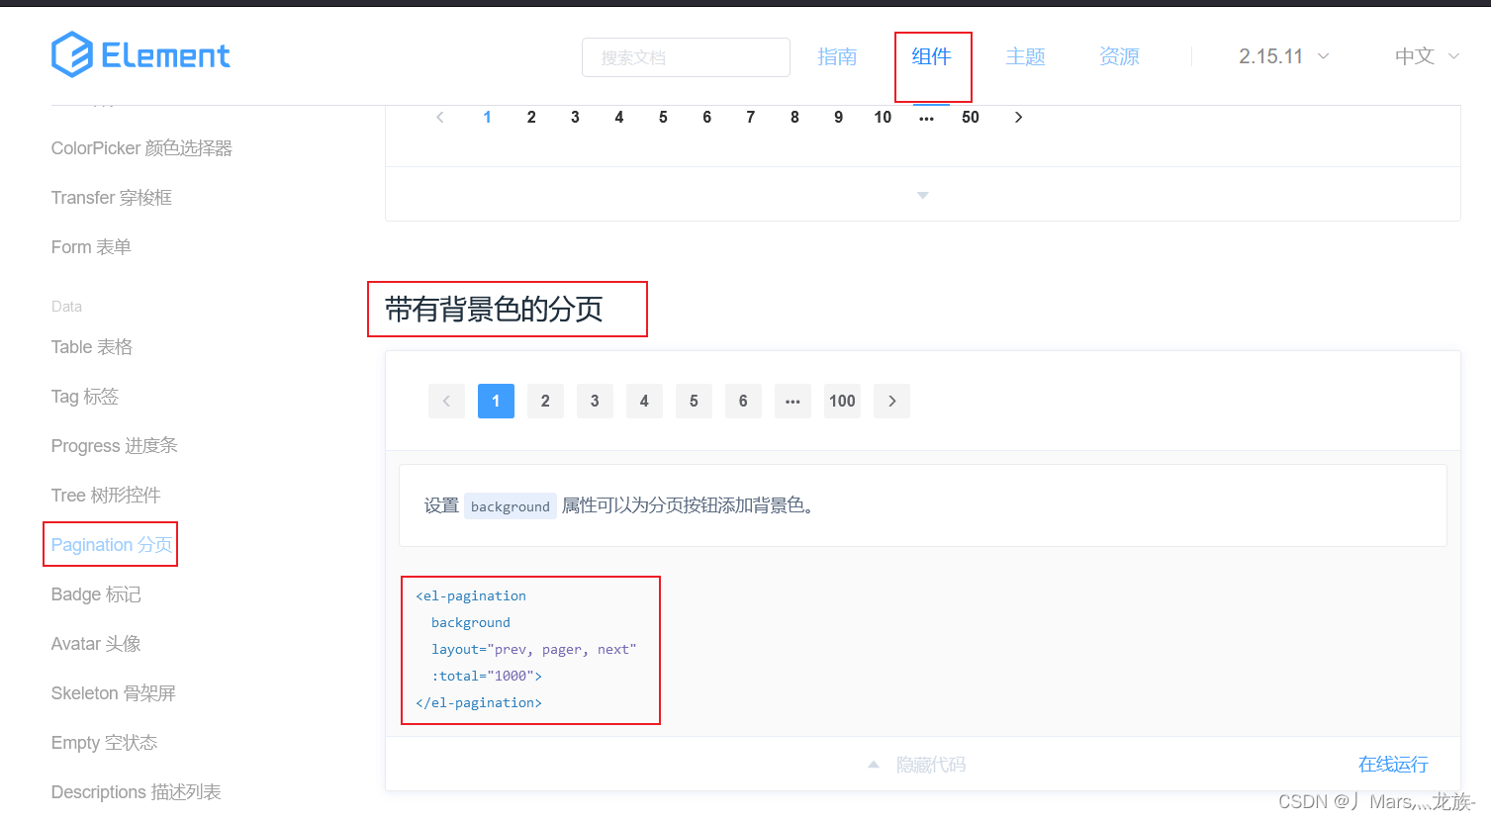
Task: Select page 6 with gray background
Action: point(743,401)
